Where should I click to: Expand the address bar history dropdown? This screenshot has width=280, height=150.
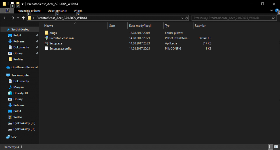(182, 18)
